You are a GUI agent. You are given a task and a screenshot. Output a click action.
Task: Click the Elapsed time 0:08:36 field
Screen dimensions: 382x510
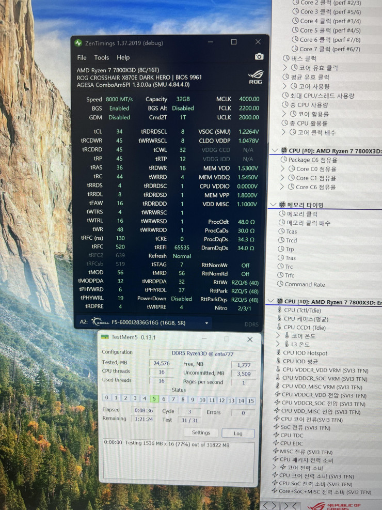point(144,410)
